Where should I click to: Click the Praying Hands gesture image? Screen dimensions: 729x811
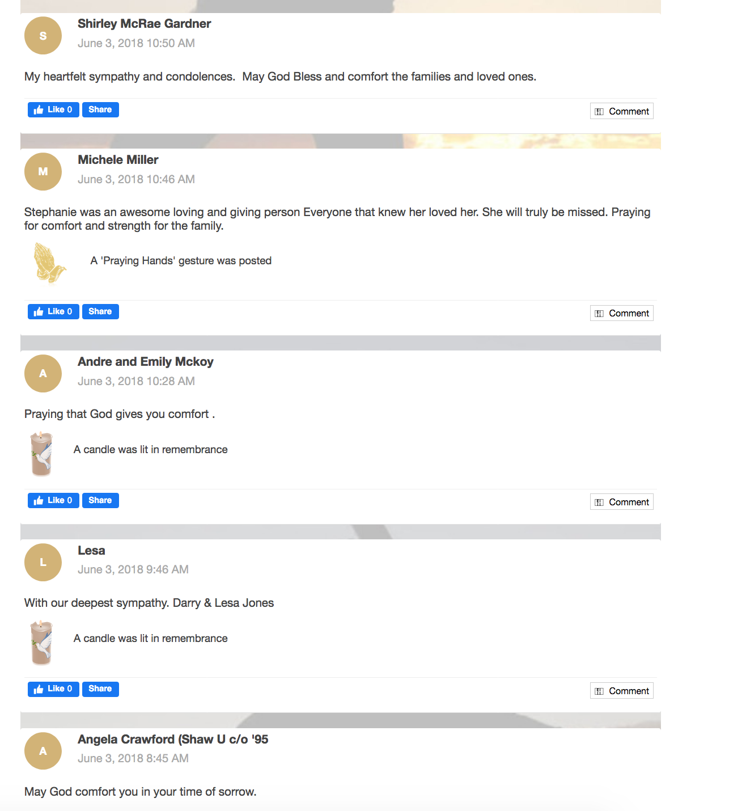pos(49,262)
